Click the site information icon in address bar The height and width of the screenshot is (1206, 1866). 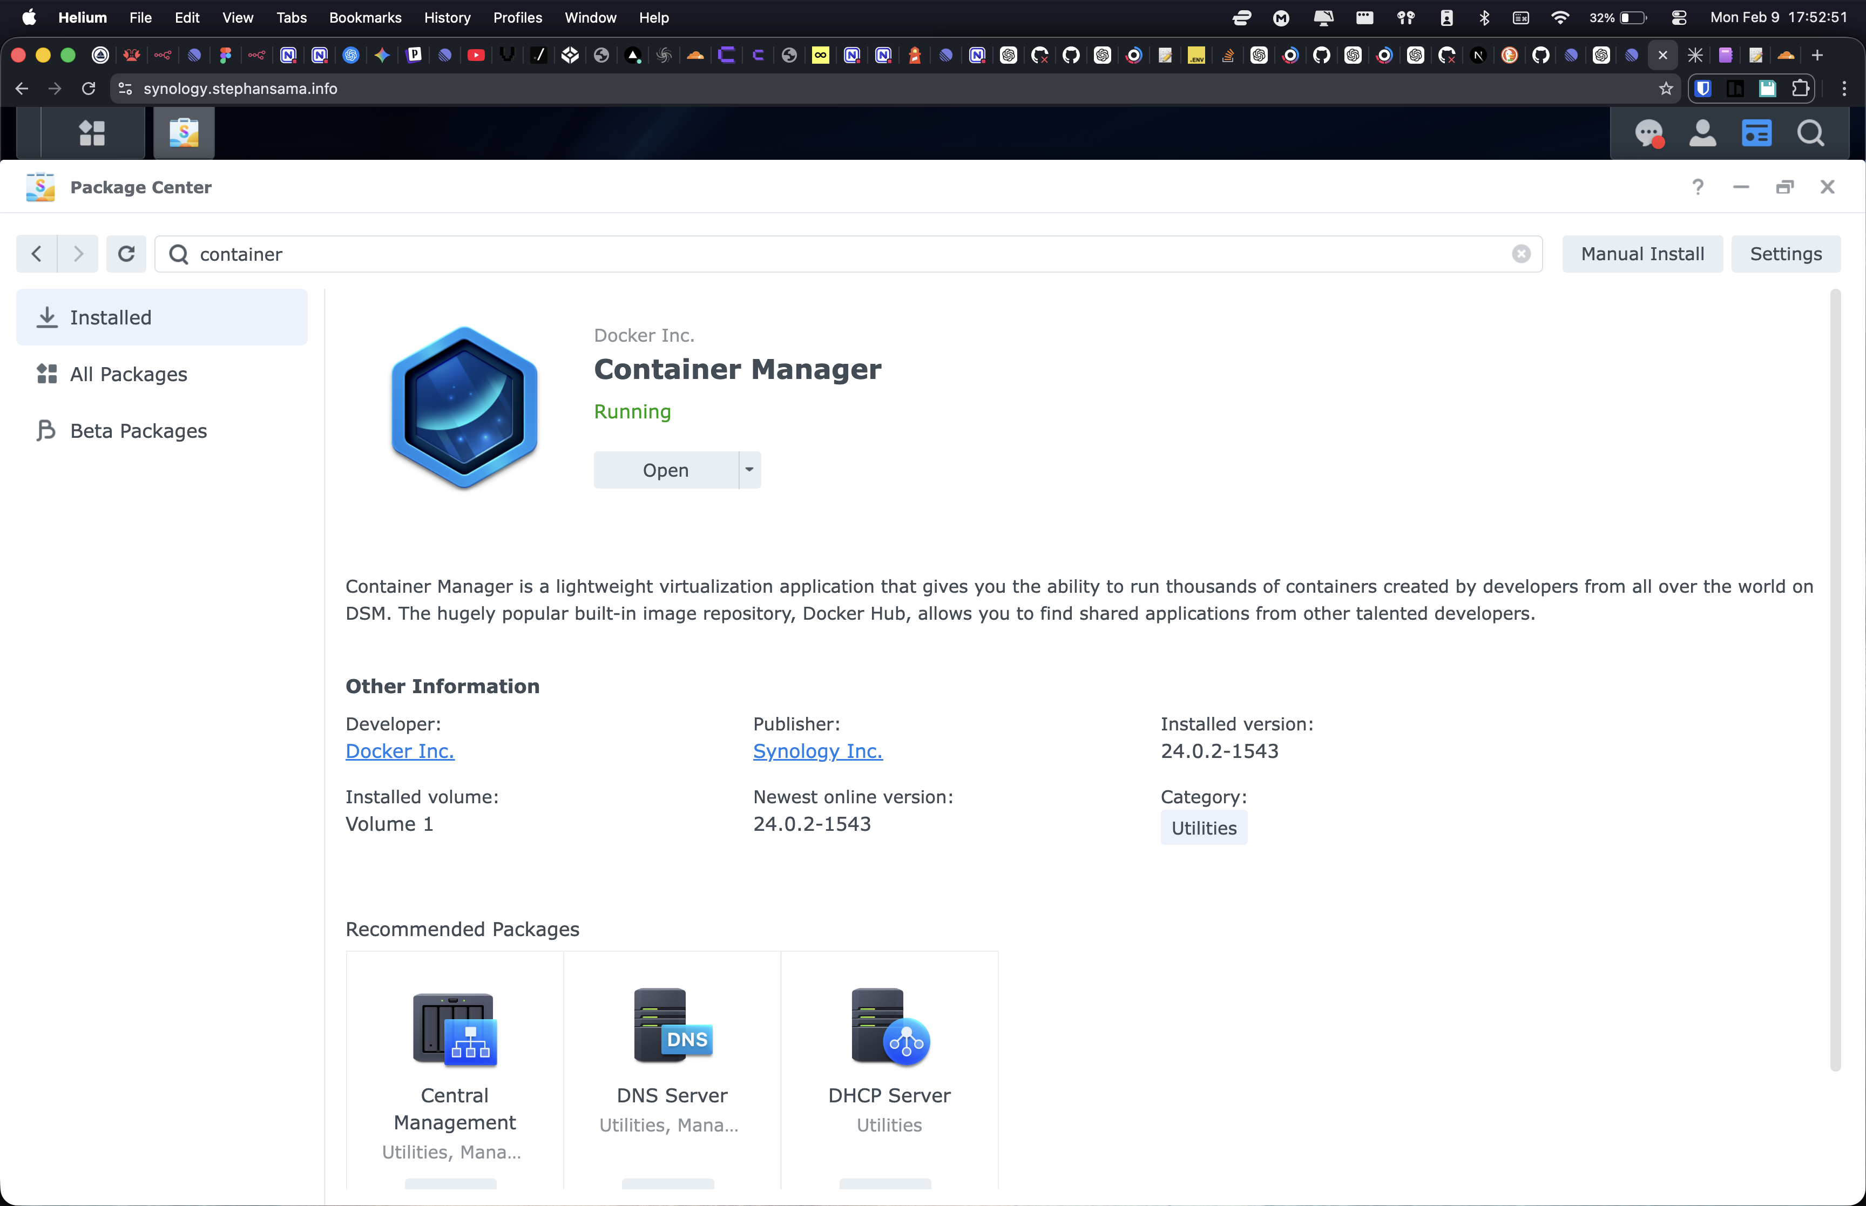pyautogui.click(x=125, y=89)
